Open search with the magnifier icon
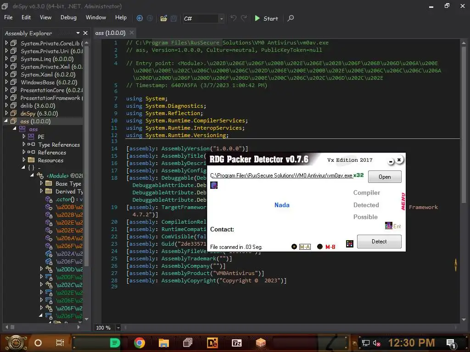 point(291,18)
